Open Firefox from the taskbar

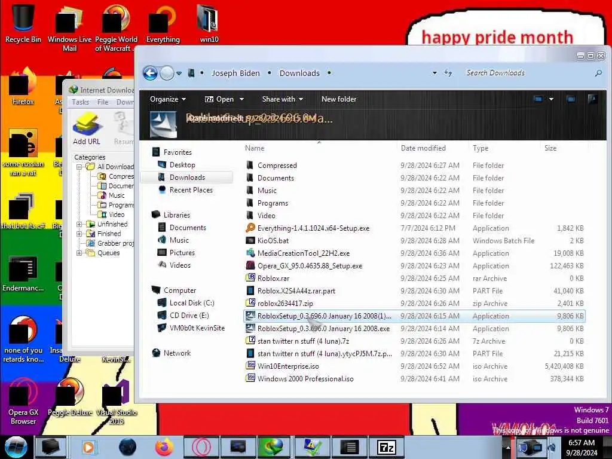click(164, 447)
